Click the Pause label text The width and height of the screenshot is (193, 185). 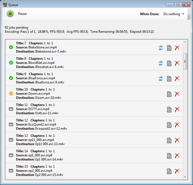(x=23, y=13)
